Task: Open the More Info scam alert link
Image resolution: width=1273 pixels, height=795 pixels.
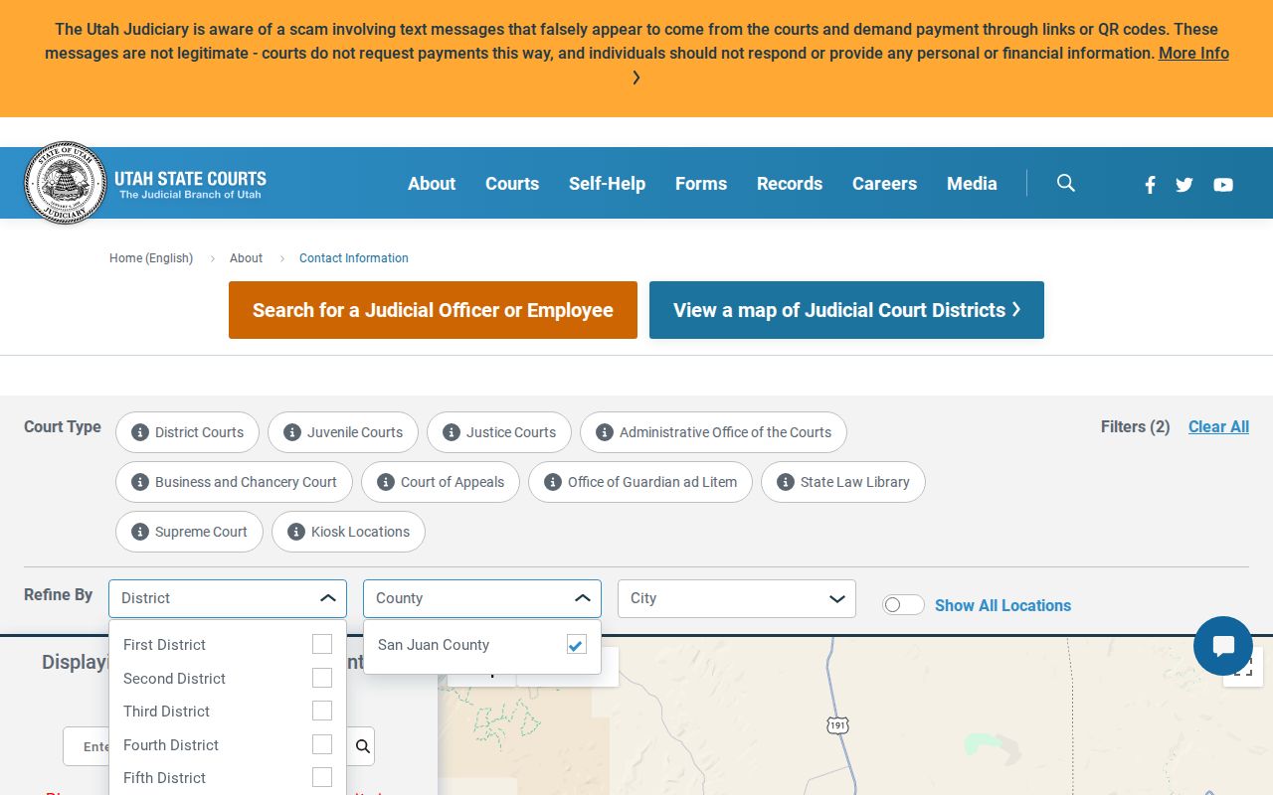Action: 1193,53
